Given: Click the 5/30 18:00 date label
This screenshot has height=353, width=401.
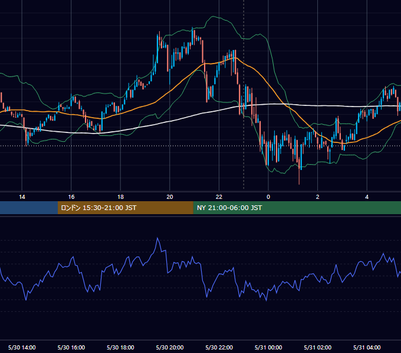Looking at the screenshot, I should click(120, 347).
